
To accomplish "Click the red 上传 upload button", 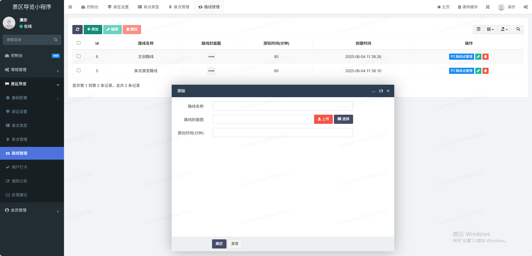I will click(323, 119).
